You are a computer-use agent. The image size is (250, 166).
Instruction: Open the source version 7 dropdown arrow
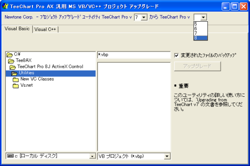[x=144, y=17]
